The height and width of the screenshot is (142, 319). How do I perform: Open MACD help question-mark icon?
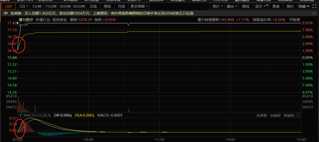tap(20, 115)
